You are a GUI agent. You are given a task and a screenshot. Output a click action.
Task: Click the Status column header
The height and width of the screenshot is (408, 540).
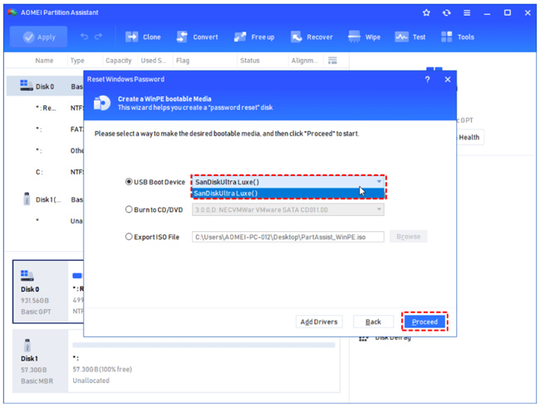click(250, 61)
